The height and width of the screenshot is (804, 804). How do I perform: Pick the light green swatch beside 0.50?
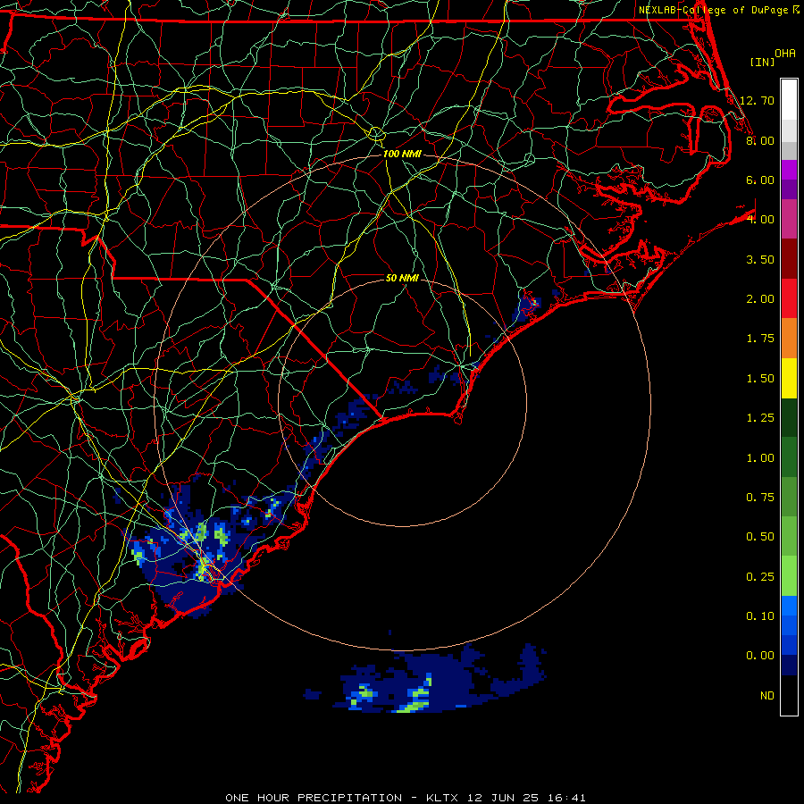pos(789,536)
